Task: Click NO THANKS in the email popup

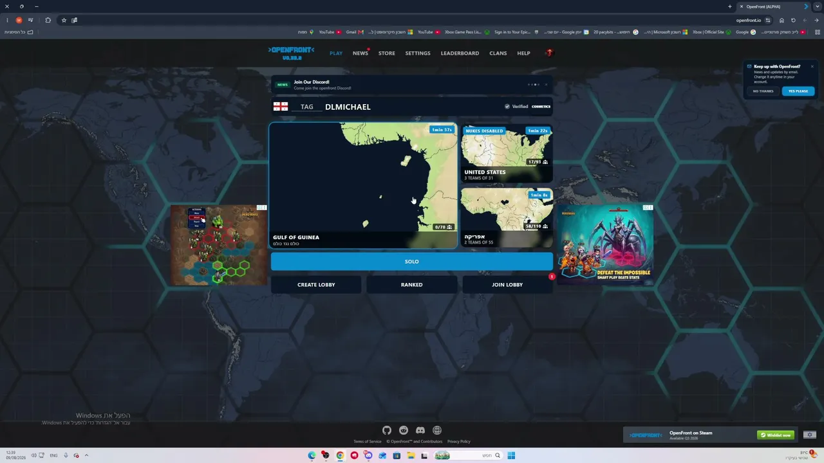Action: (763, 91)
